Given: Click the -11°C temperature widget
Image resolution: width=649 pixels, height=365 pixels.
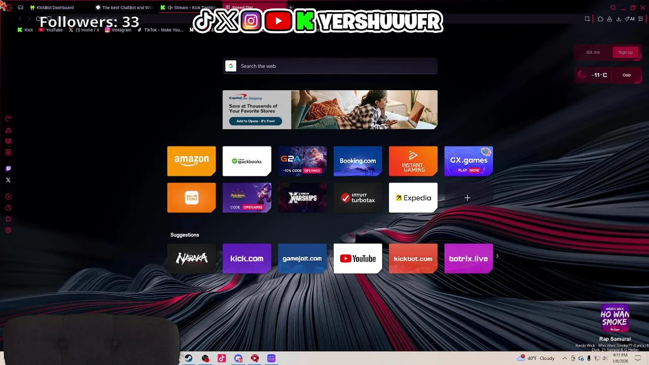Looking at the screenshot, I should tap(594, 75).
